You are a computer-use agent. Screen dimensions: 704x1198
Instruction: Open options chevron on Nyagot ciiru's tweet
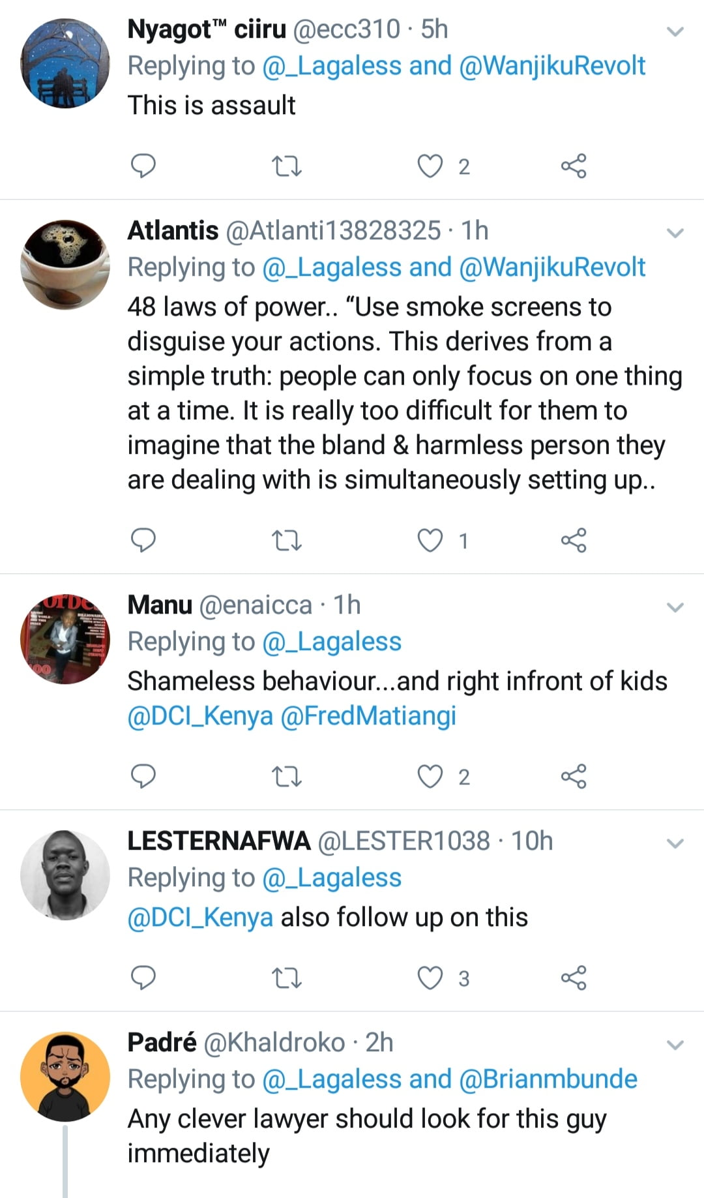click(676, 31)
